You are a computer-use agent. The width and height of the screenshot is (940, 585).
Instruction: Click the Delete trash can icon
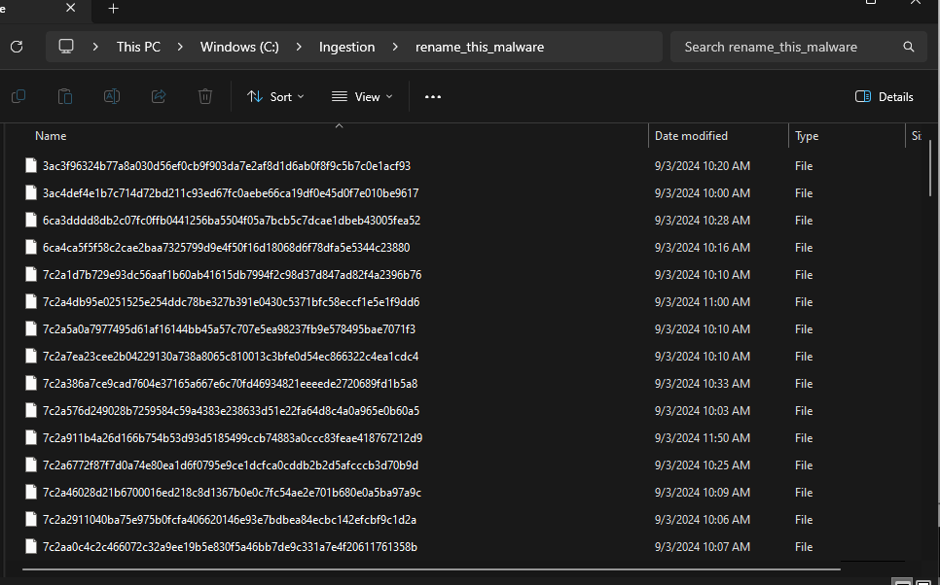pos(205,96)
